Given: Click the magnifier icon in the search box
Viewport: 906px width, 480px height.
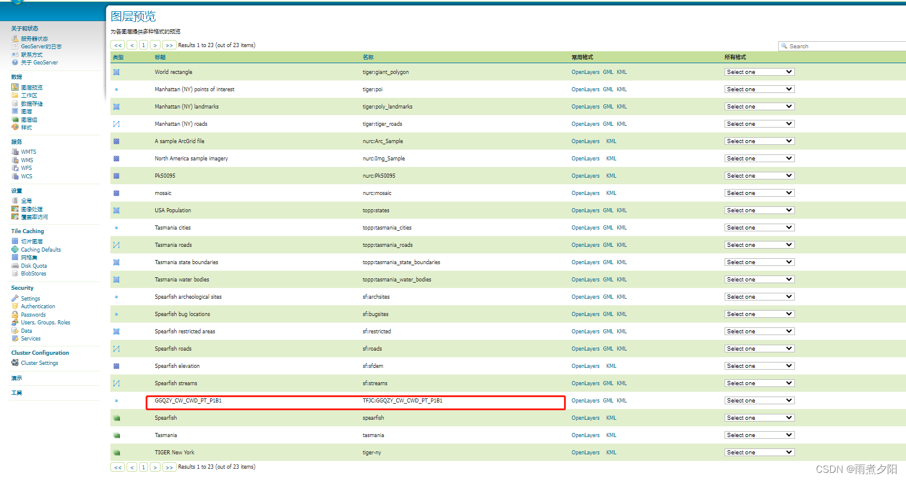Looking at the screenshot, I should click(x=784, y=46).
